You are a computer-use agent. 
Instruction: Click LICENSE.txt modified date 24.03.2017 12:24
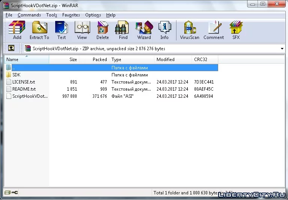pyautogui.click(x=172, y=82)
